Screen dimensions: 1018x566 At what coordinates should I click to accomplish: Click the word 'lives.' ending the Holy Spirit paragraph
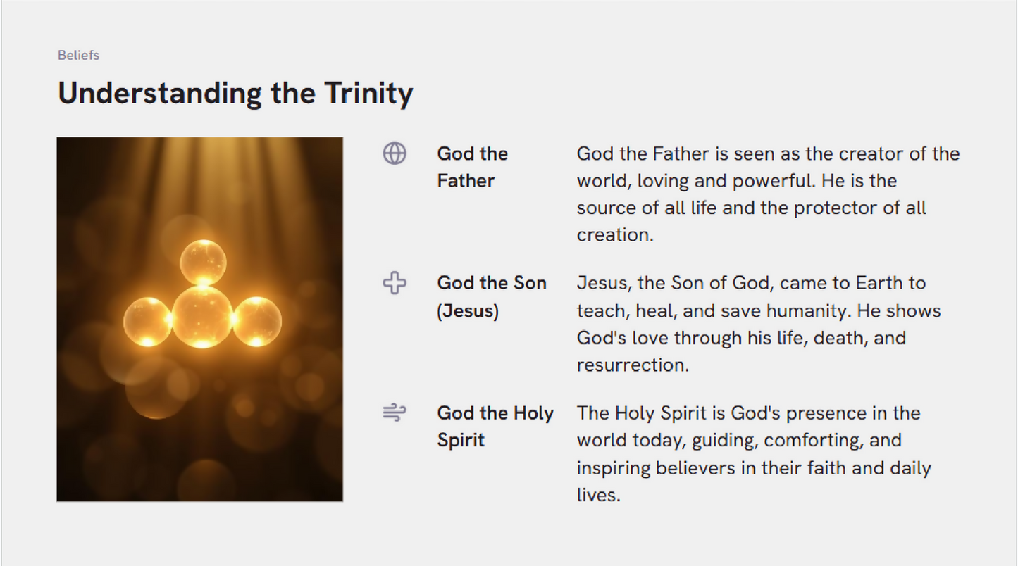[598, 495]
